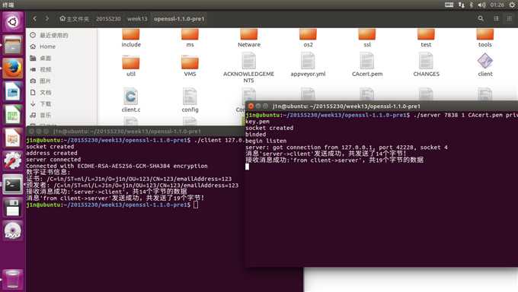Image resolution: width=518 pixels, height=292 pixels.
Task: Switch to list view in Files
Action: coord(496,19)
